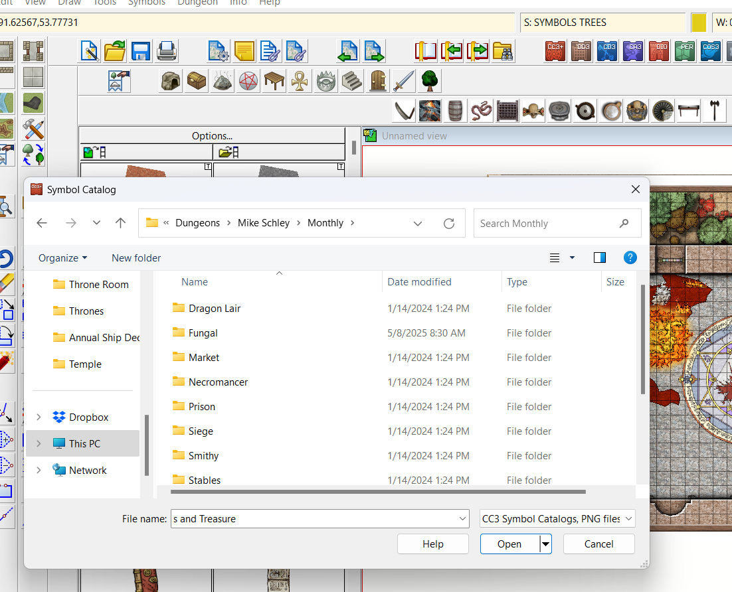732x592 pixels.
Task: Choose the sword weapons symbol icon
Action: (404, 81)
